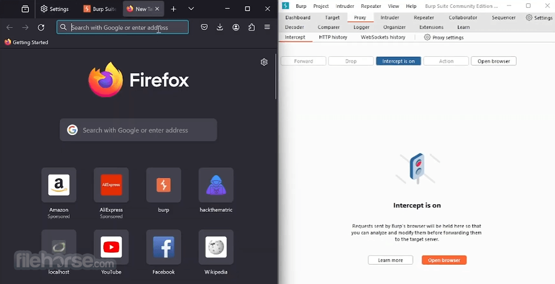
Task: Switch to the Sequencer tab
Action: pos(503,18)
